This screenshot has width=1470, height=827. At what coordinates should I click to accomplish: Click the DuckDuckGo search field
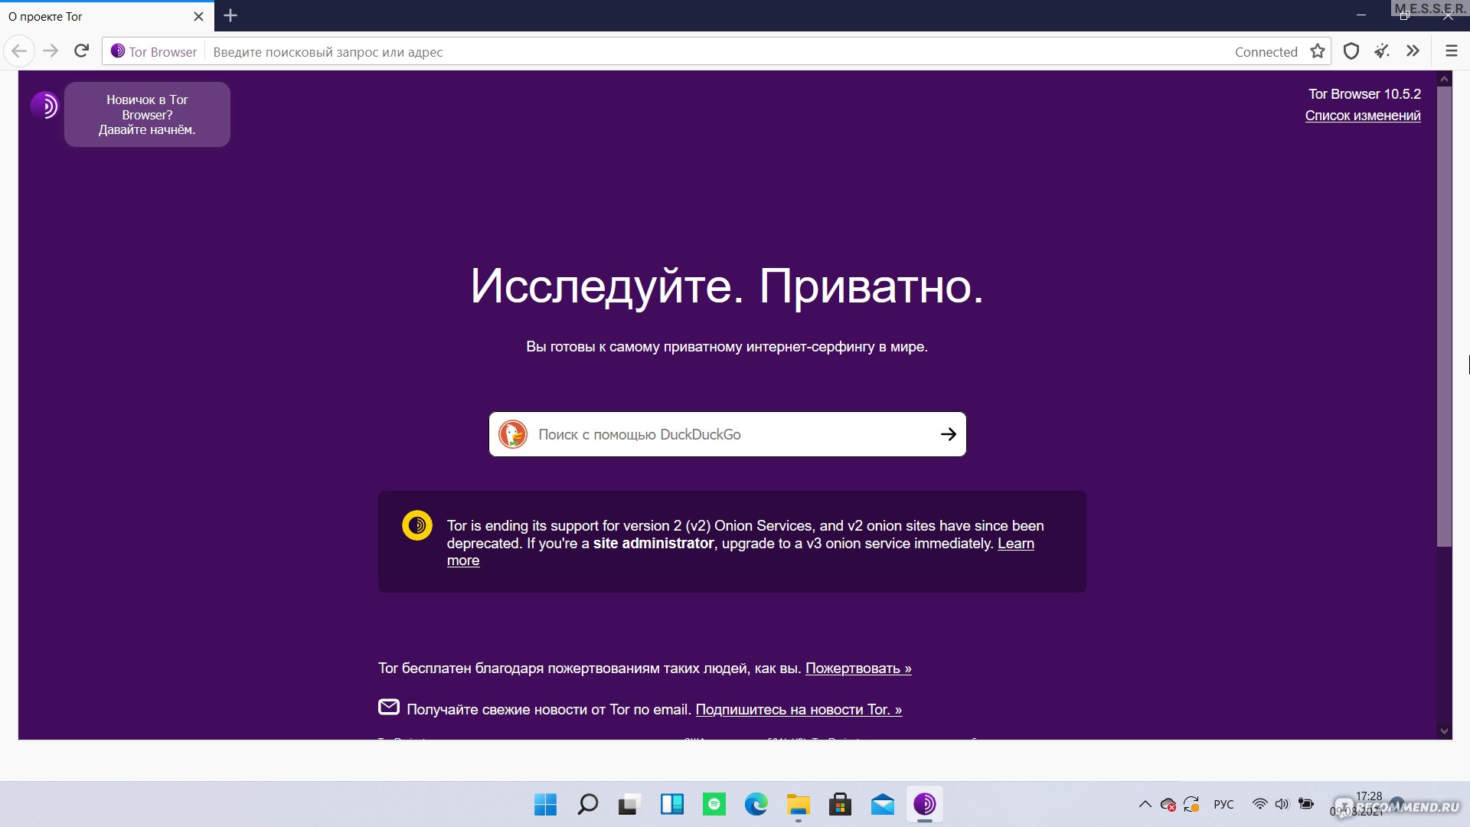click(x=727, y=434)
